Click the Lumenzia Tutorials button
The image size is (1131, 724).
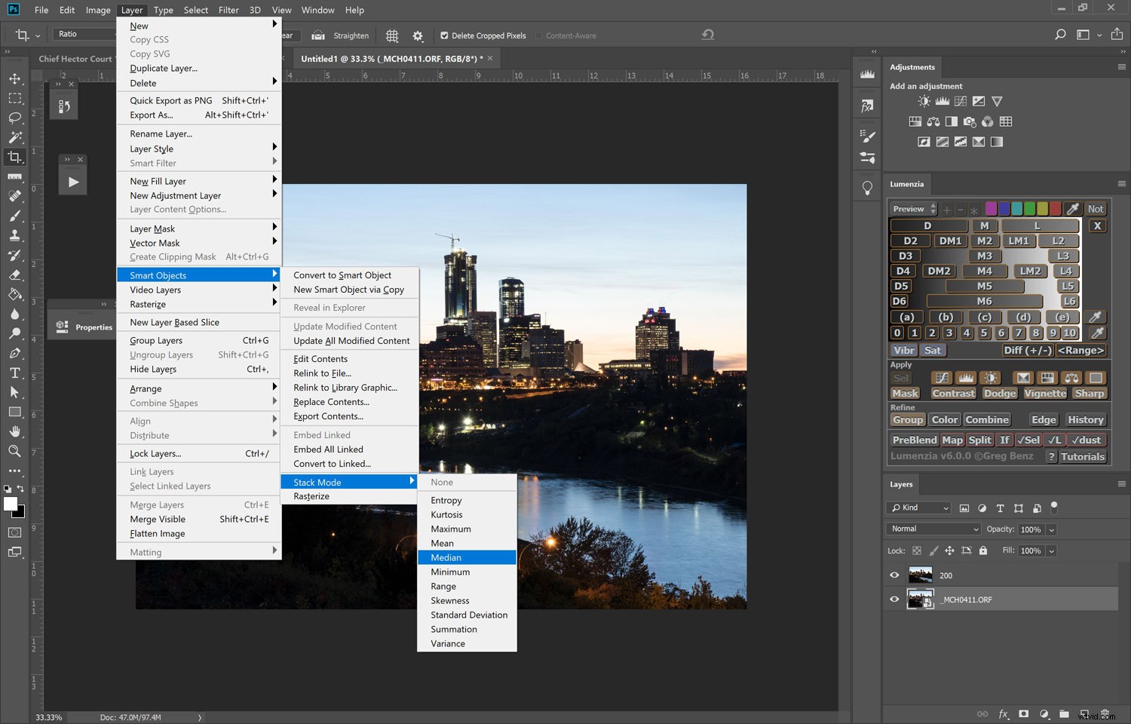[x=1083, y=456]
